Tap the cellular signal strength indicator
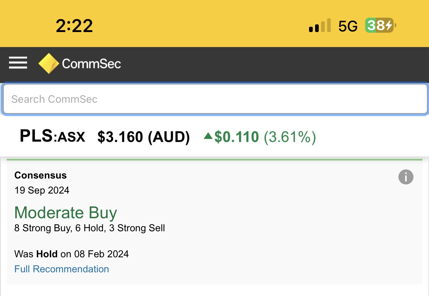The height and width of the screenshot is (296, 429). pyautogui.click(x=320, y=25)
